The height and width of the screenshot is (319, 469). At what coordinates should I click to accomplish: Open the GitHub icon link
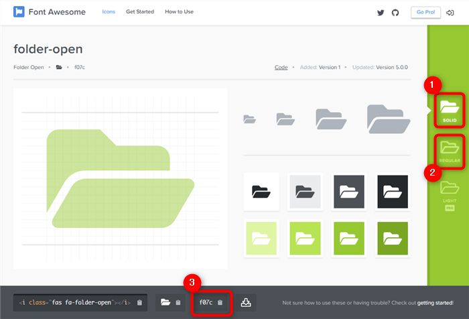coord(395,12)
